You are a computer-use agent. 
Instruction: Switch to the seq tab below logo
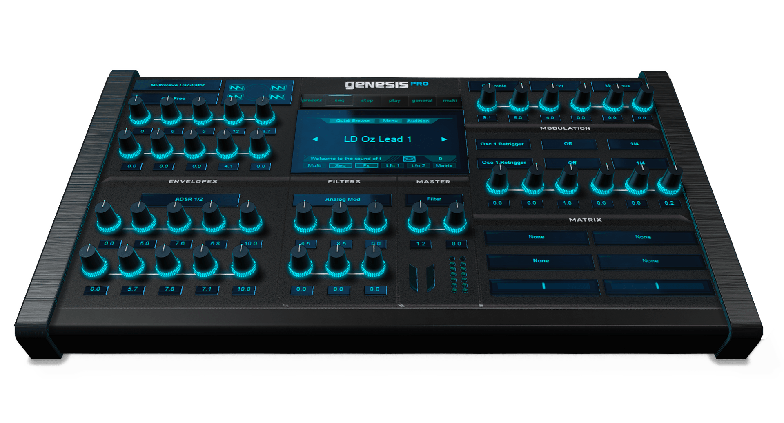[339, 100]
